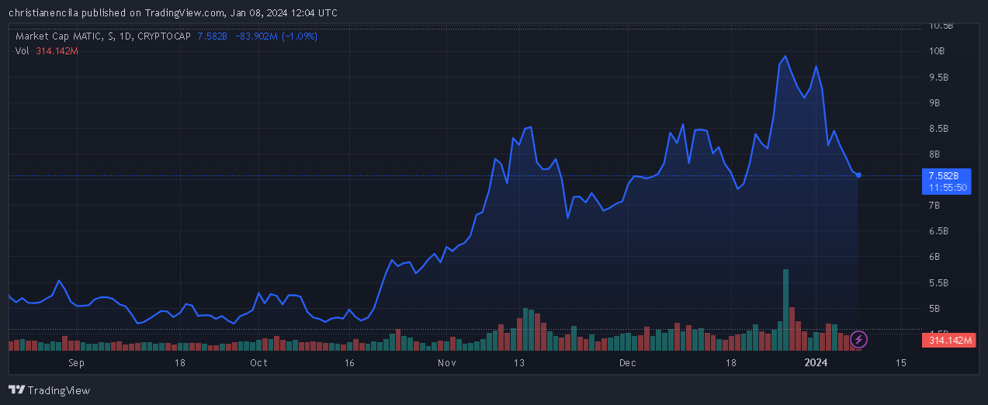
Task: Click the TradingView wordmark text
Action: coord(59,390)
